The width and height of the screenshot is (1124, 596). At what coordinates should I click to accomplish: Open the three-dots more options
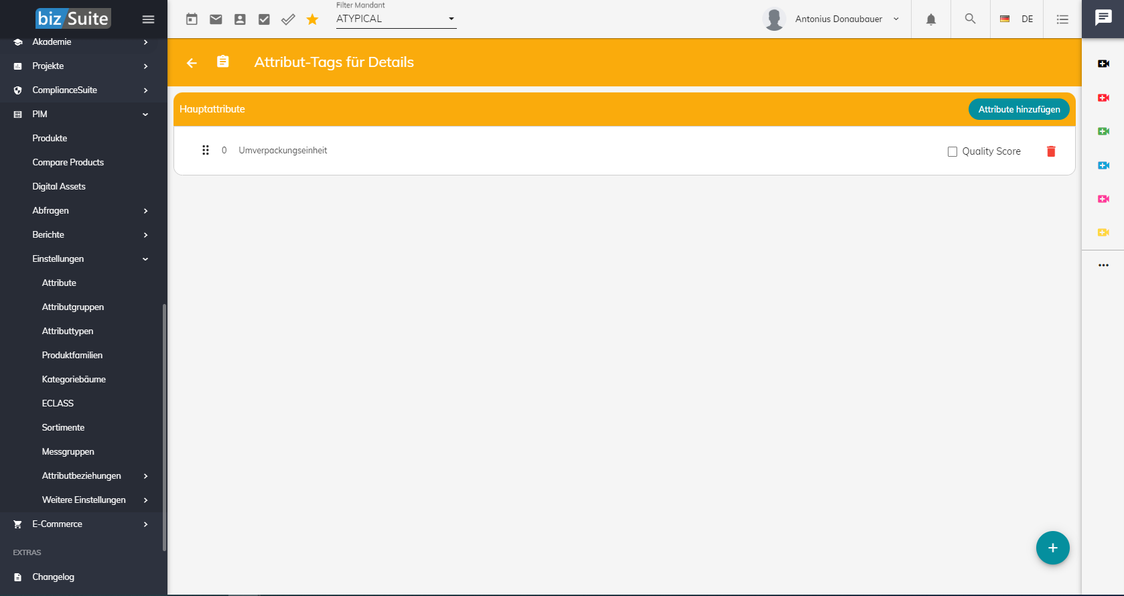coord(1103,265)
